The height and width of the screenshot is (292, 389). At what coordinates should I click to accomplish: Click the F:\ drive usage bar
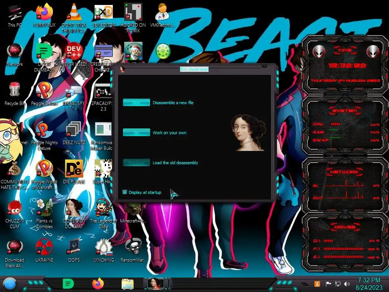click(343, 249)
